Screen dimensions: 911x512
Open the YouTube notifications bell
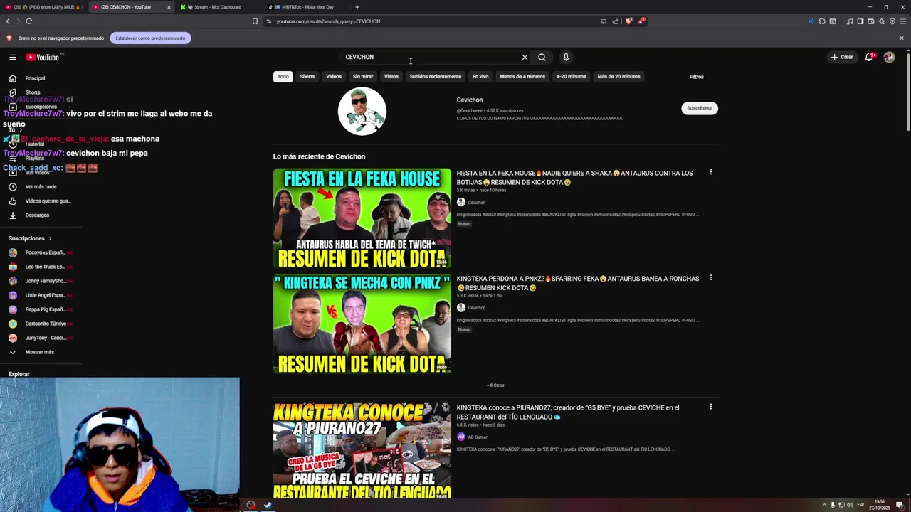pos(869,57)
